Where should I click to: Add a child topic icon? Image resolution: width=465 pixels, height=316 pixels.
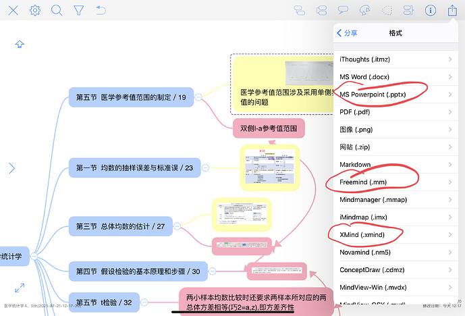coord(321,10)
